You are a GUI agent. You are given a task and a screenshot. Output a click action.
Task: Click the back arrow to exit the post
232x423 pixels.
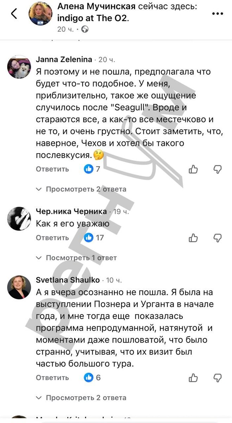14,13
